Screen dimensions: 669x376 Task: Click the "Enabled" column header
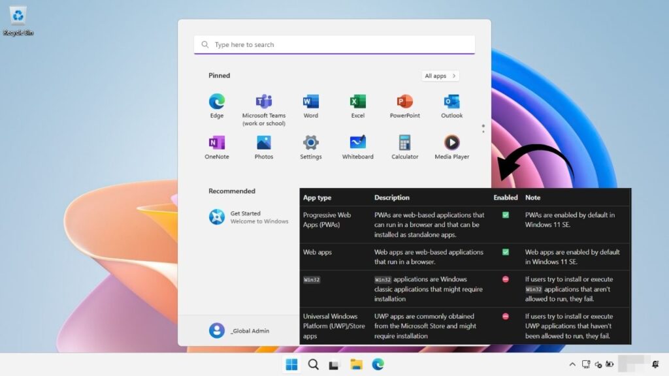point(506,197)
